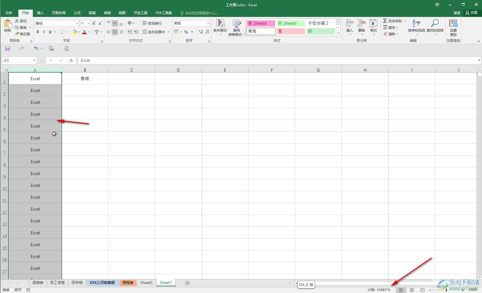
Task: Click the insert function fx icon
Action: 71,60
